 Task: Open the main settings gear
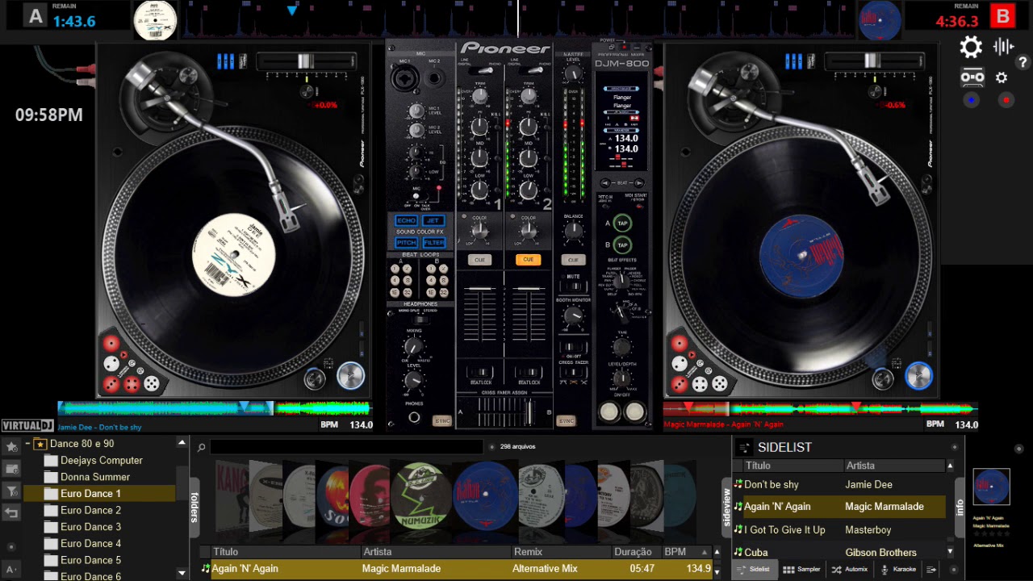pyautogui.click(x=971, y=48)
